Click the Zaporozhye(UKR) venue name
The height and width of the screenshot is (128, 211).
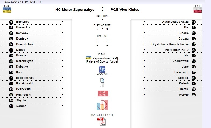point(105,58)
